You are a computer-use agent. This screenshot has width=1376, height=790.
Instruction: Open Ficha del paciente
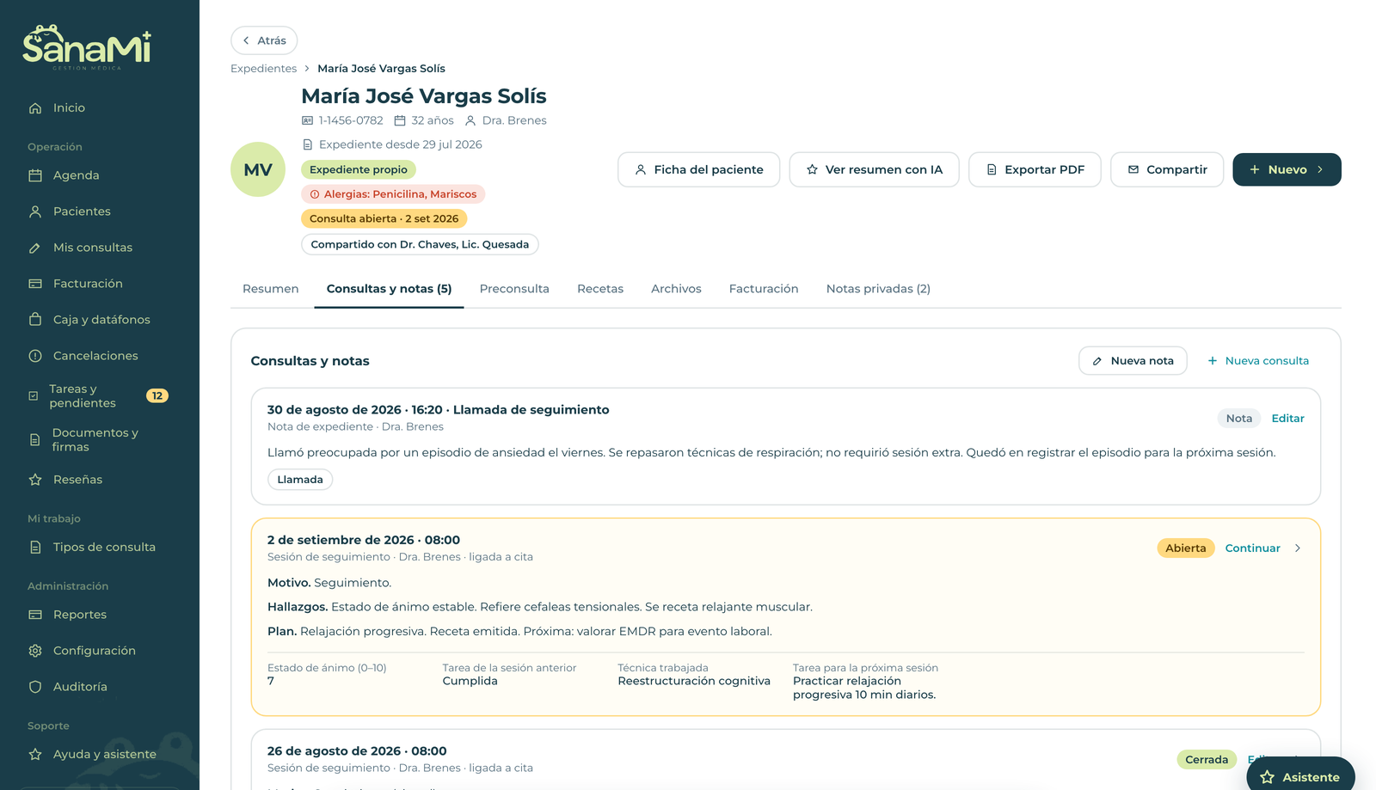(698, 169)
